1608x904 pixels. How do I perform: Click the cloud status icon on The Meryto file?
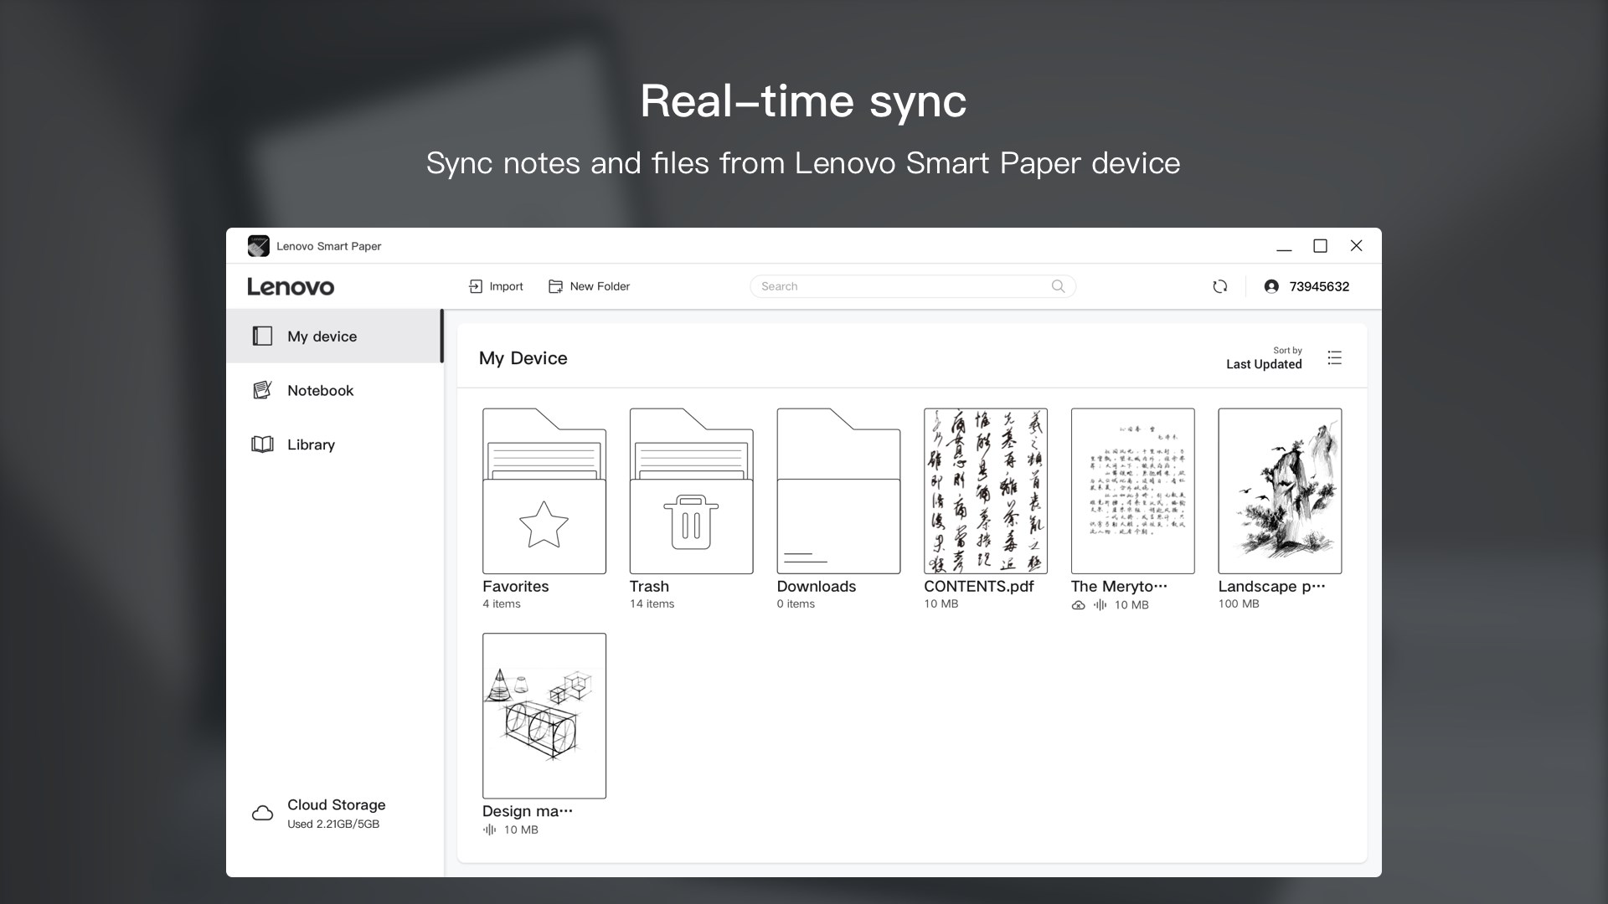[1079, 604]
